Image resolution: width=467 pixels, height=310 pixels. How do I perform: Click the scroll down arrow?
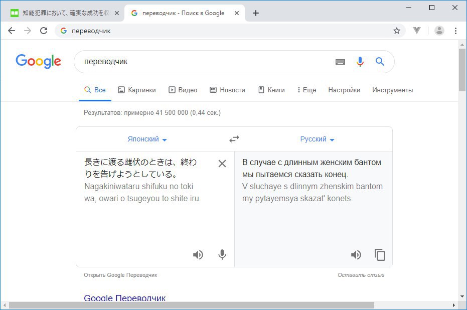pyautogui.click(x=462, y=296)
